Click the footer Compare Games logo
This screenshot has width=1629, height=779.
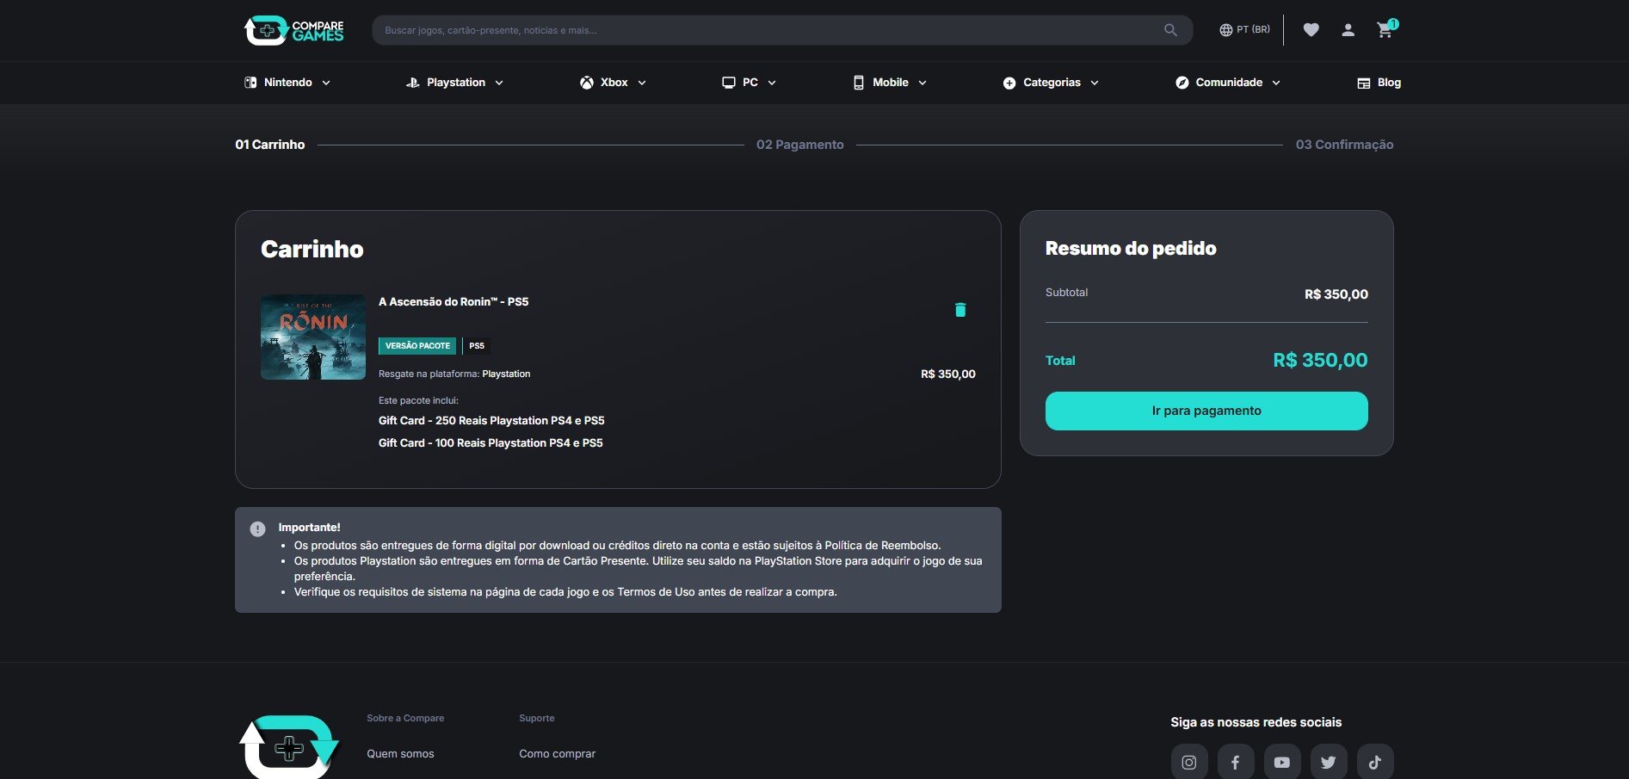[289, 746]
